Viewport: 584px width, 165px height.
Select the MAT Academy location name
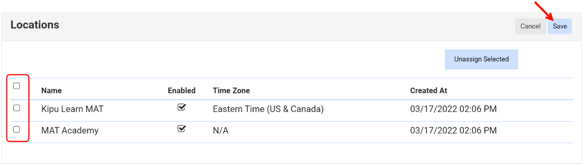pyautogui.click(x=70, y=130)
